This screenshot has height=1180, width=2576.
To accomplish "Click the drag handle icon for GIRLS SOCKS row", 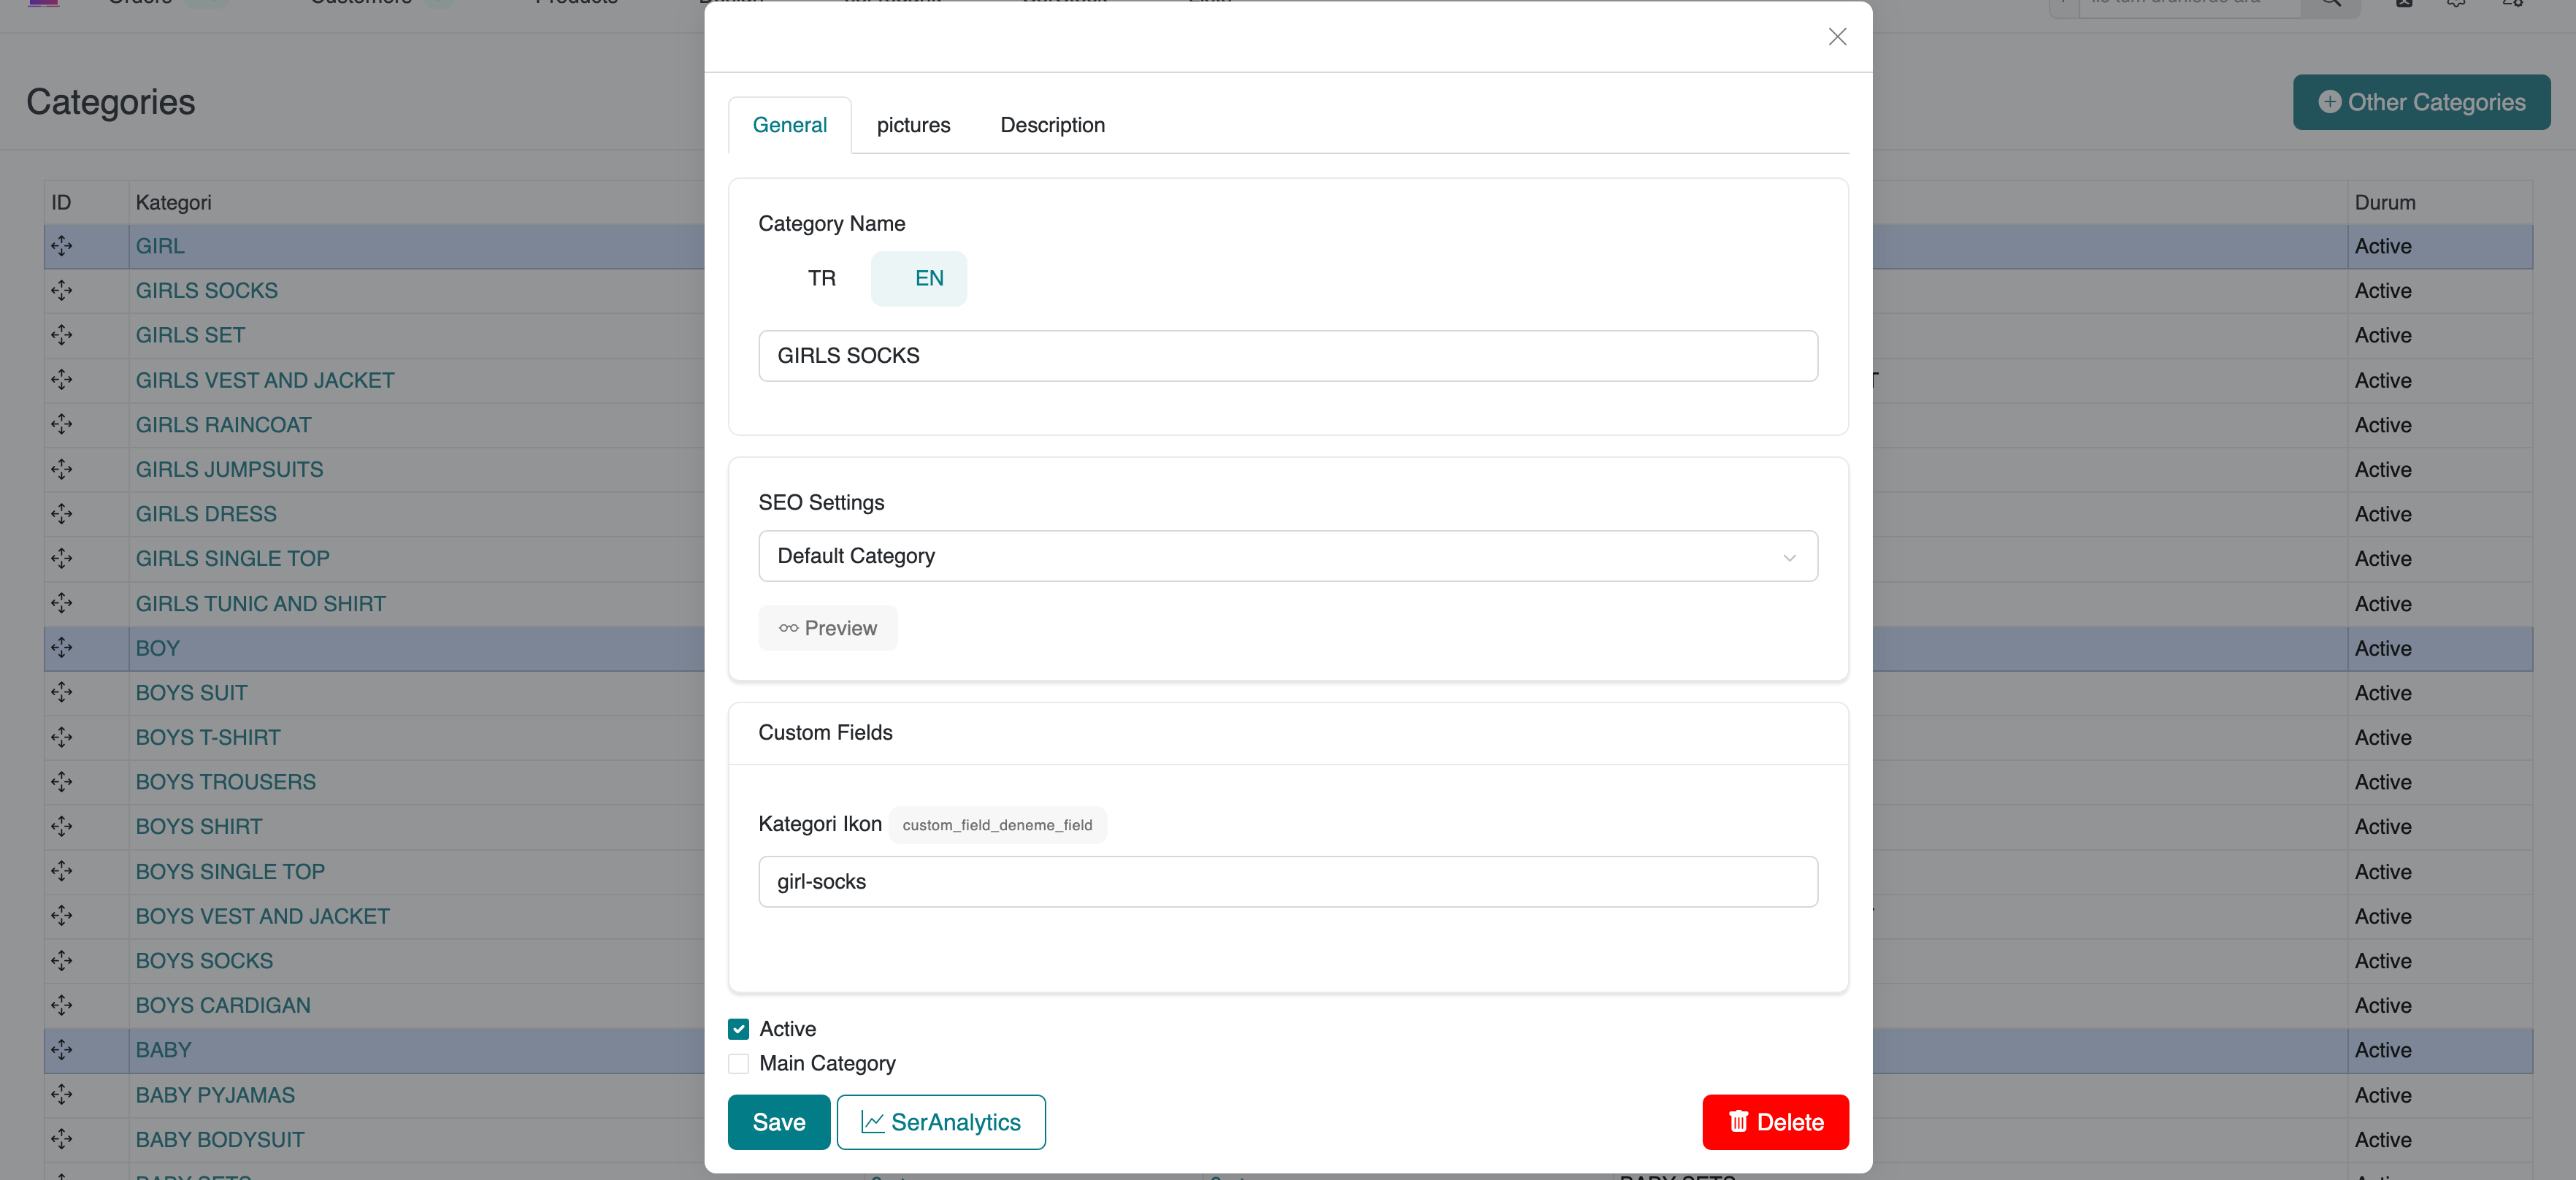I will click(62, 290).
